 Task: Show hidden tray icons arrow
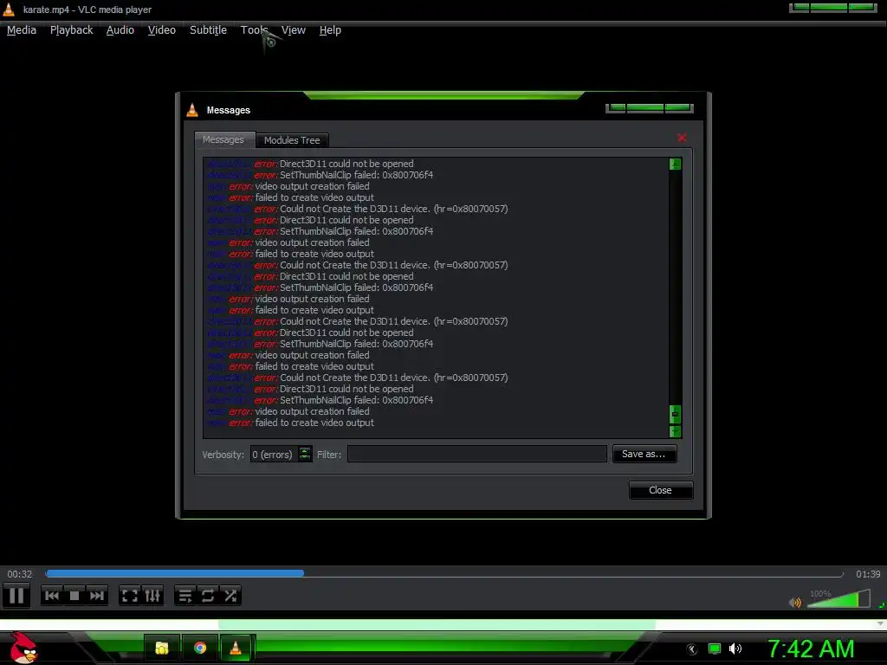pyautogui.click(x=692, y=649)
